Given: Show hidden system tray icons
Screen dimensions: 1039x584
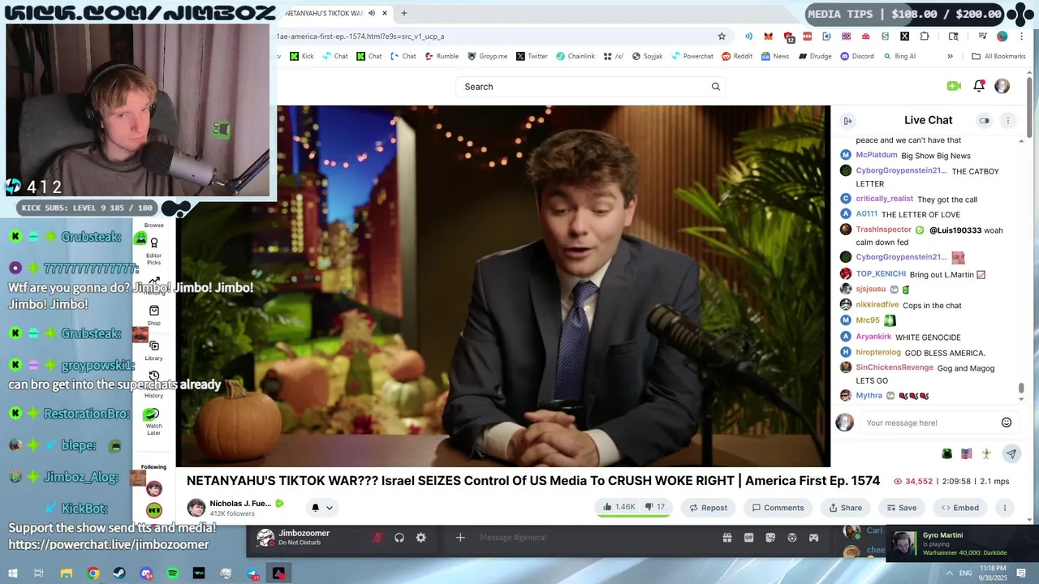Looking at the screenshot, I should (950, 573).
